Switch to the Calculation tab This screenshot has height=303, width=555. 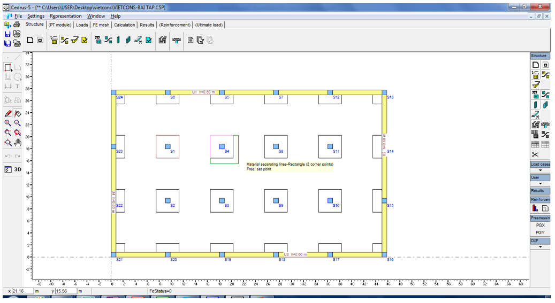pos(125,25)
